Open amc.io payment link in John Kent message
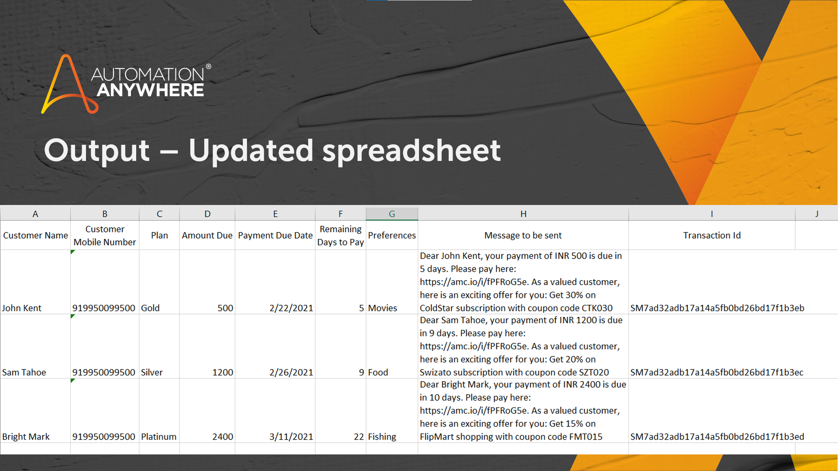Screen dimensions: 838x471 point(474,282)
